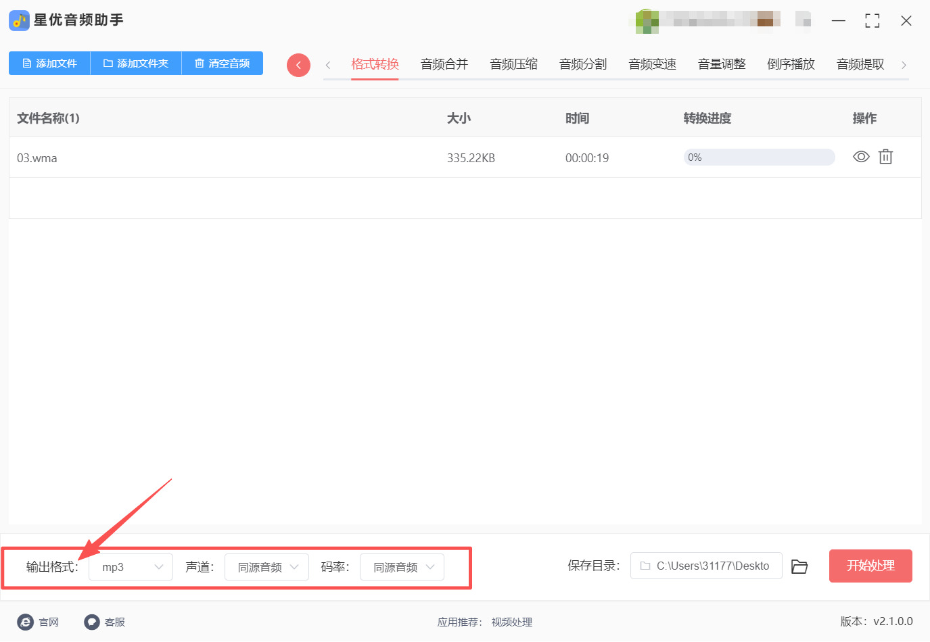The width and height of the screenshot is (930, 642).
Task: Expand the 声道 channel dropdown
Action: 266,566
